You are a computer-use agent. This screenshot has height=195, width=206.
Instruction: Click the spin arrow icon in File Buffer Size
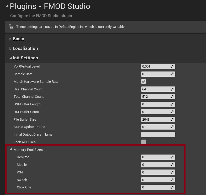172,120
